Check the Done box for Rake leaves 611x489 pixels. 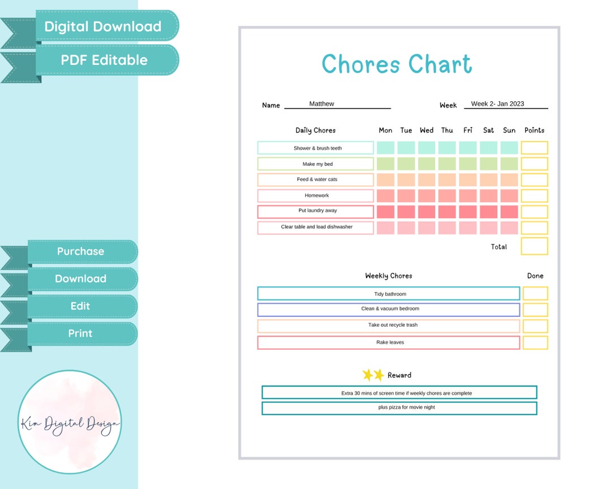pyautogui.click(x=535, y=342)
